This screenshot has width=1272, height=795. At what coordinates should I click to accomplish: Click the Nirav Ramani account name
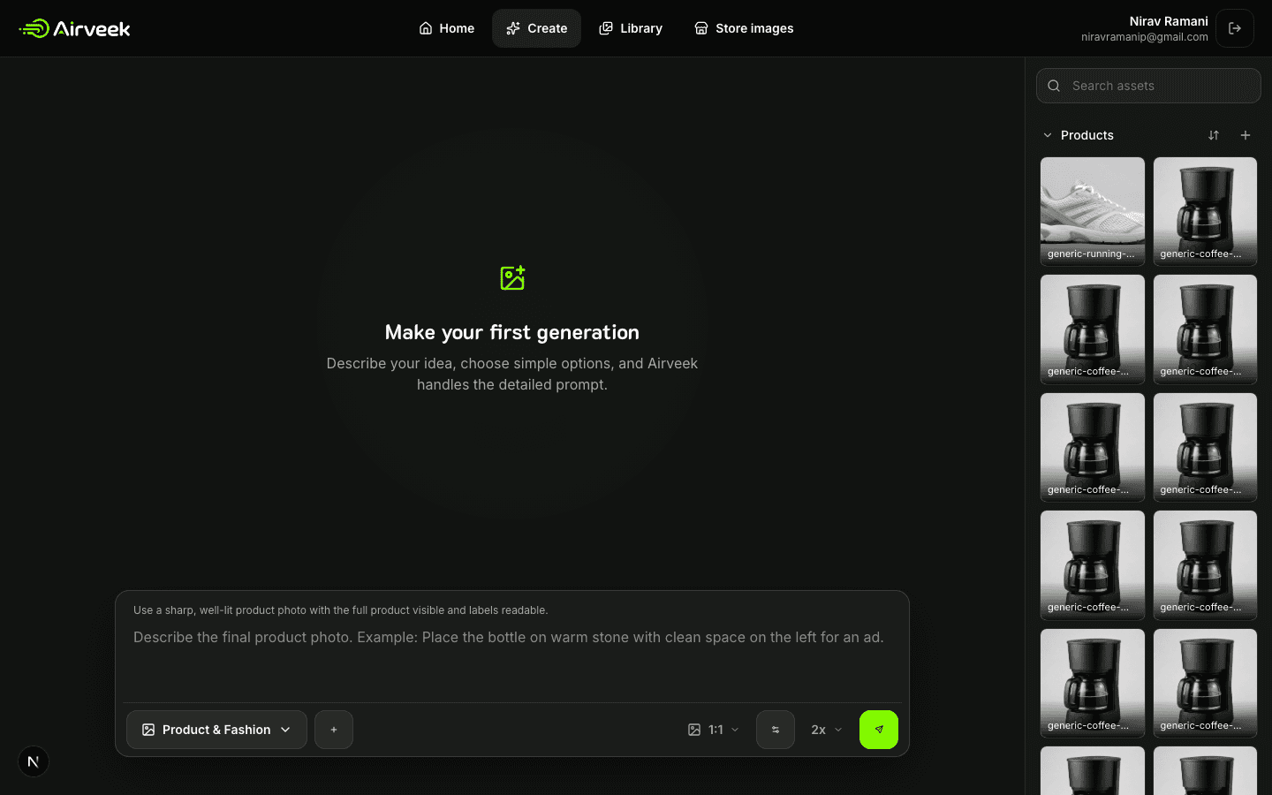1169,21
